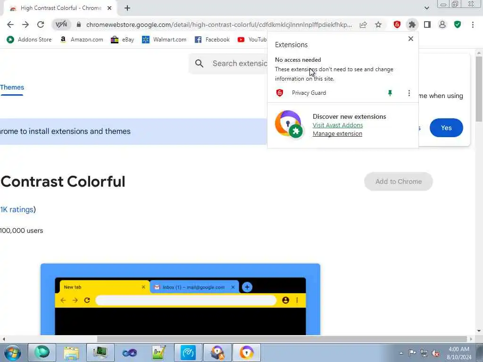Click Visit Avast Addons link
Viewport: 483px width, 362px height.
pos(338,125)
